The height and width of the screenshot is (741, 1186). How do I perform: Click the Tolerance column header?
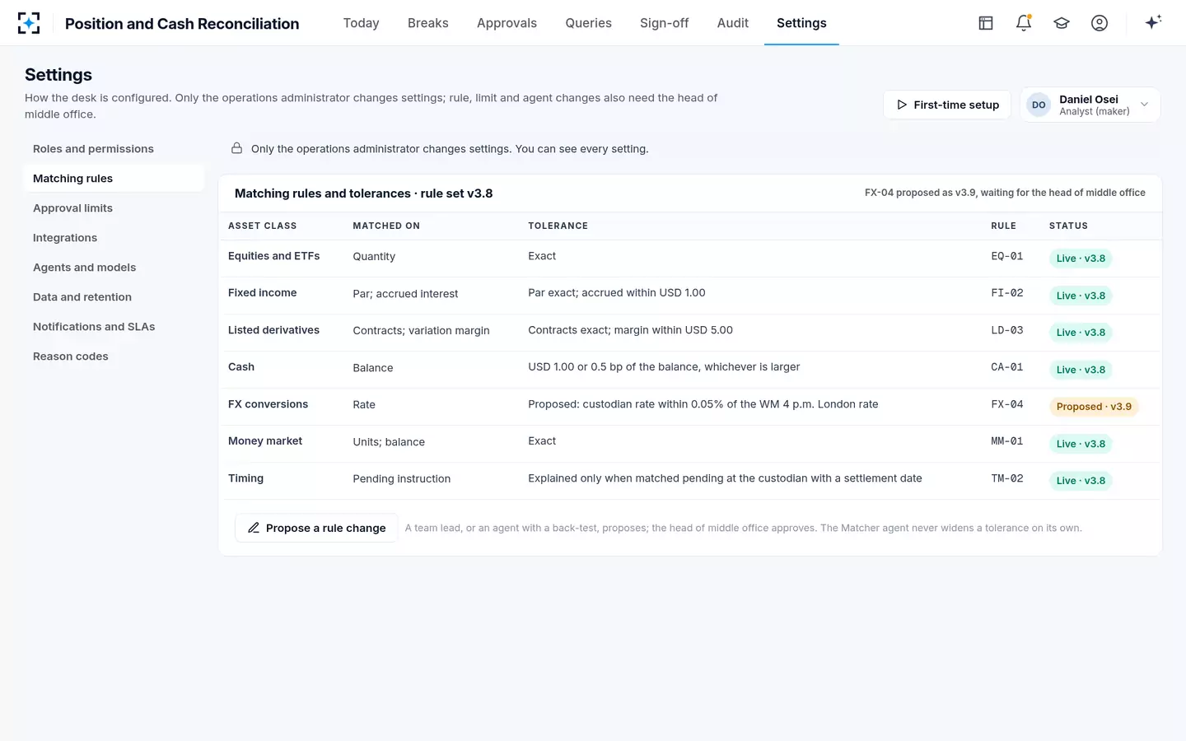558,226
